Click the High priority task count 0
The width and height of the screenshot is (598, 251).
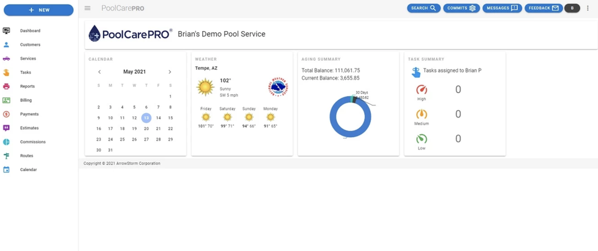click(x=458, y=90)
